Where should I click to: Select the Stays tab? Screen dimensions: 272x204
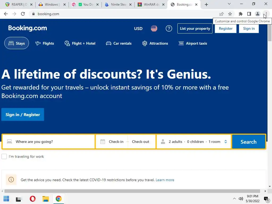tap(17, 43)
